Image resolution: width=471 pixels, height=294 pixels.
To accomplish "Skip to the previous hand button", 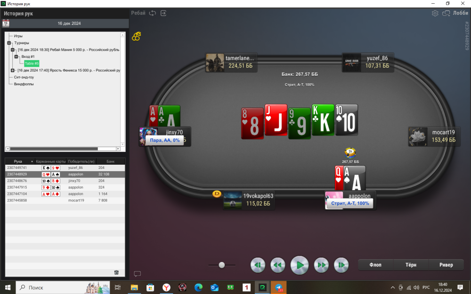I will [257, 265].
